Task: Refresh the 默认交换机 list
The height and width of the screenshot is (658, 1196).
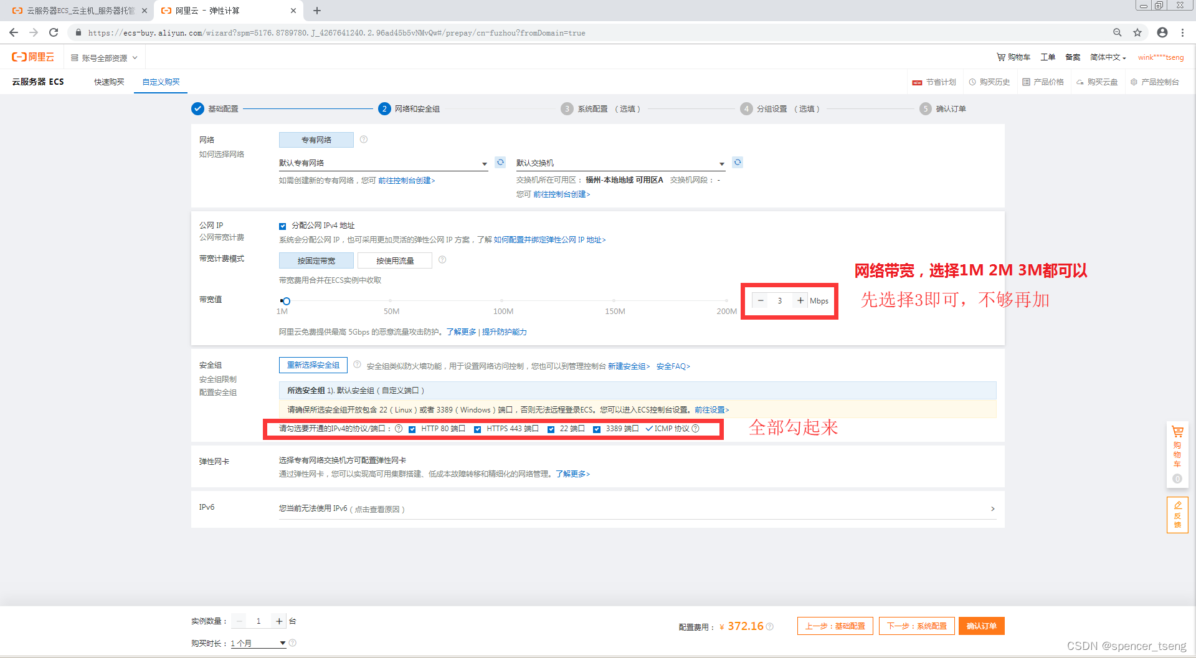Action: (738, 163)
